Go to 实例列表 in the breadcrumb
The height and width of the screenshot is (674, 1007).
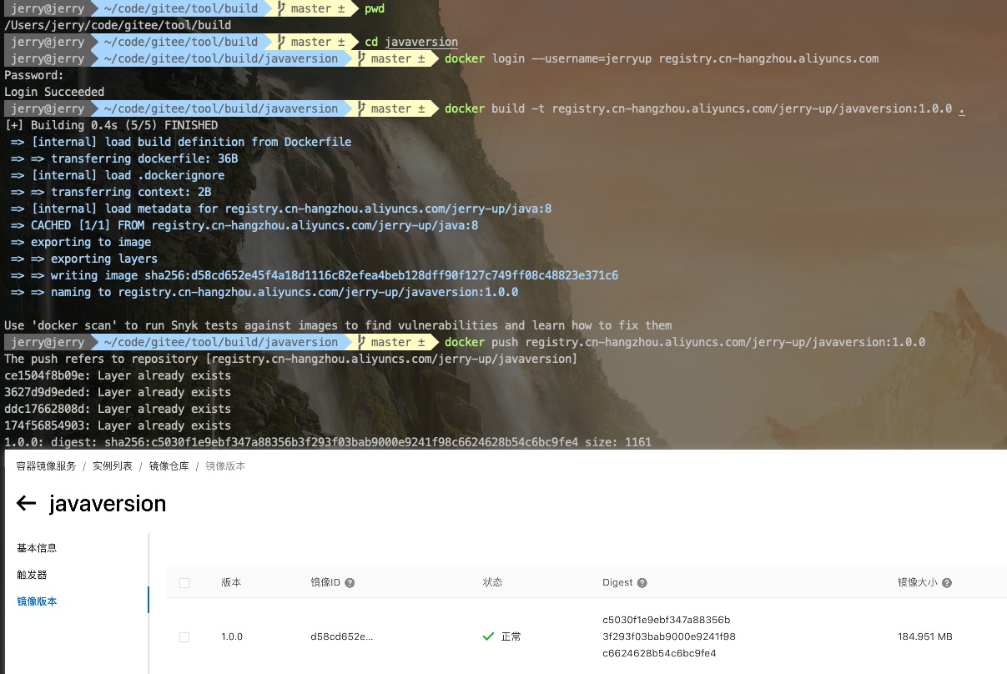113,466
